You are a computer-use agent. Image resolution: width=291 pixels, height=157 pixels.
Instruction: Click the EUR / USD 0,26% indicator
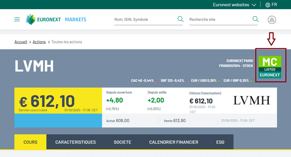click(x=205, y=81)
